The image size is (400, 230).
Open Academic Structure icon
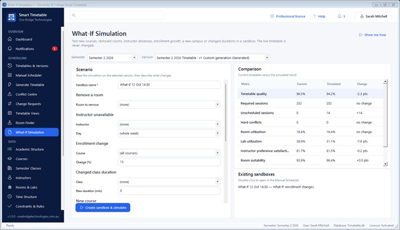click(10, 149)
